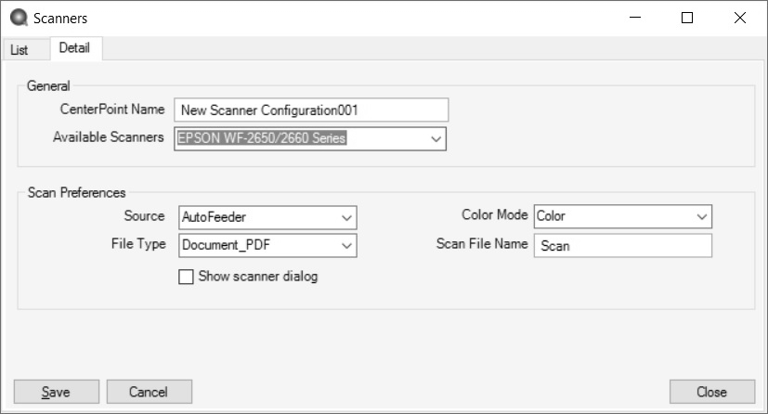
Task: Select the Detail tab
Action: pyautogui.click(x=74, y=48)
